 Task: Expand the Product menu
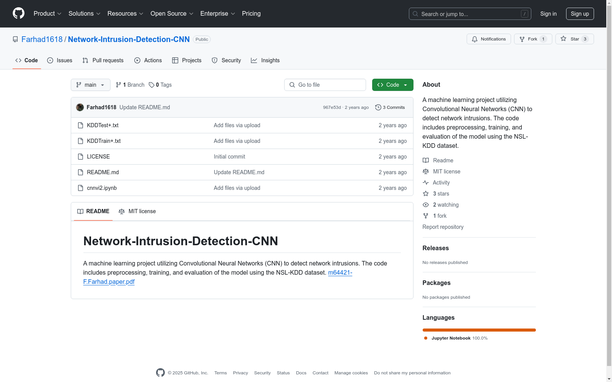click(47, 13)
